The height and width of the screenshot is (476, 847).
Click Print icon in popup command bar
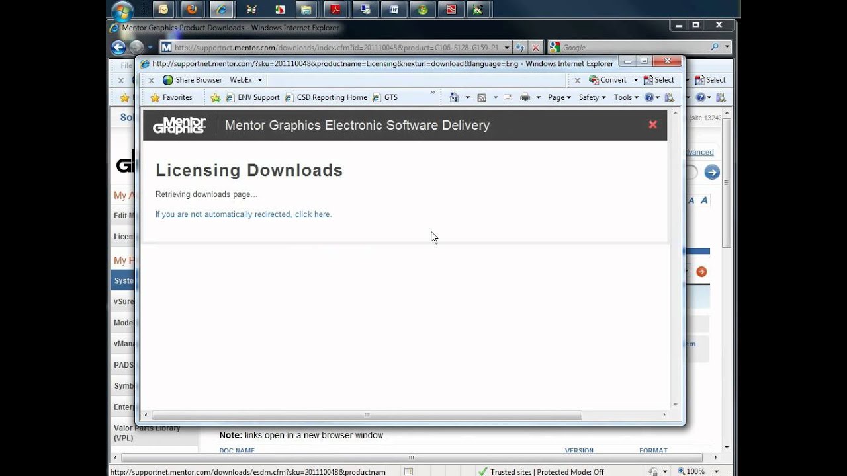pyautogui.click(x=525, y=97)
